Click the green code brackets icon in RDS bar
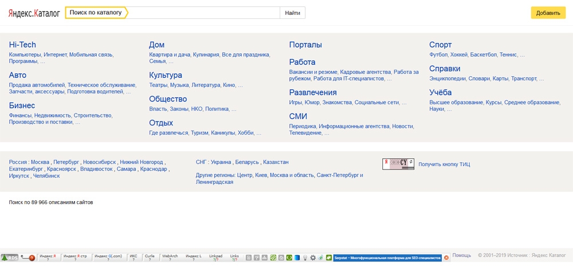 (289, 257)
